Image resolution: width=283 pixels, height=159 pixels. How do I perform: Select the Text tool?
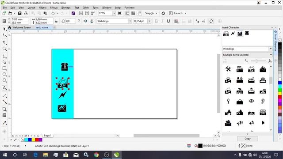[x=4, y=88]
